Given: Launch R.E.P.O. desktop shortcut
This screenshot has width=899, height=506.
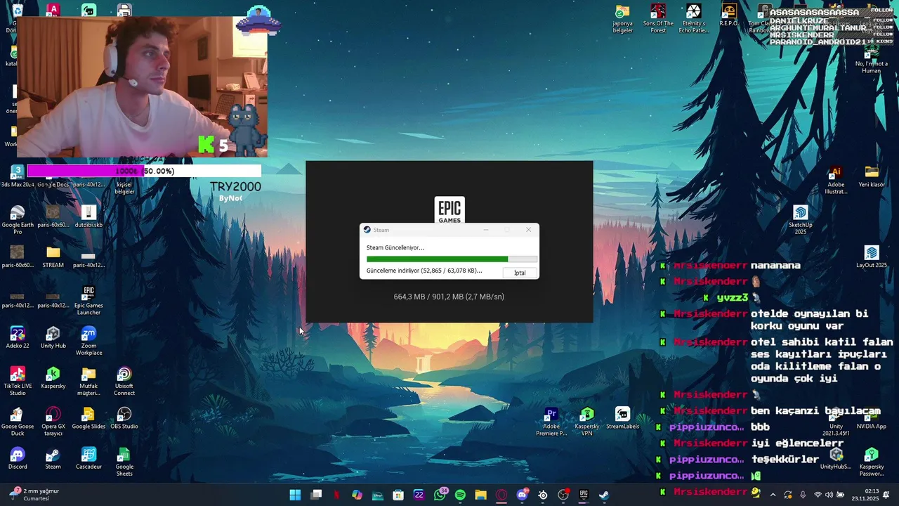Looking at the screenshot, I should (729, 15).
